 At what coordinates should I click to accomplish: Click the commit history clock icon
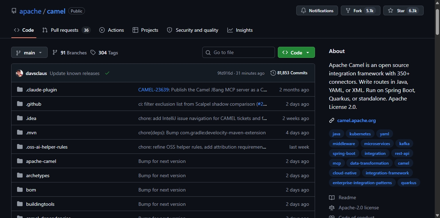pyautogui.click(x=273, y=73)
